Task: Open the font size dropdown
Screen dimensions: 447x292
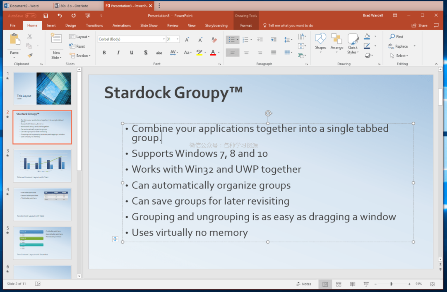Action: click(178, 39)
